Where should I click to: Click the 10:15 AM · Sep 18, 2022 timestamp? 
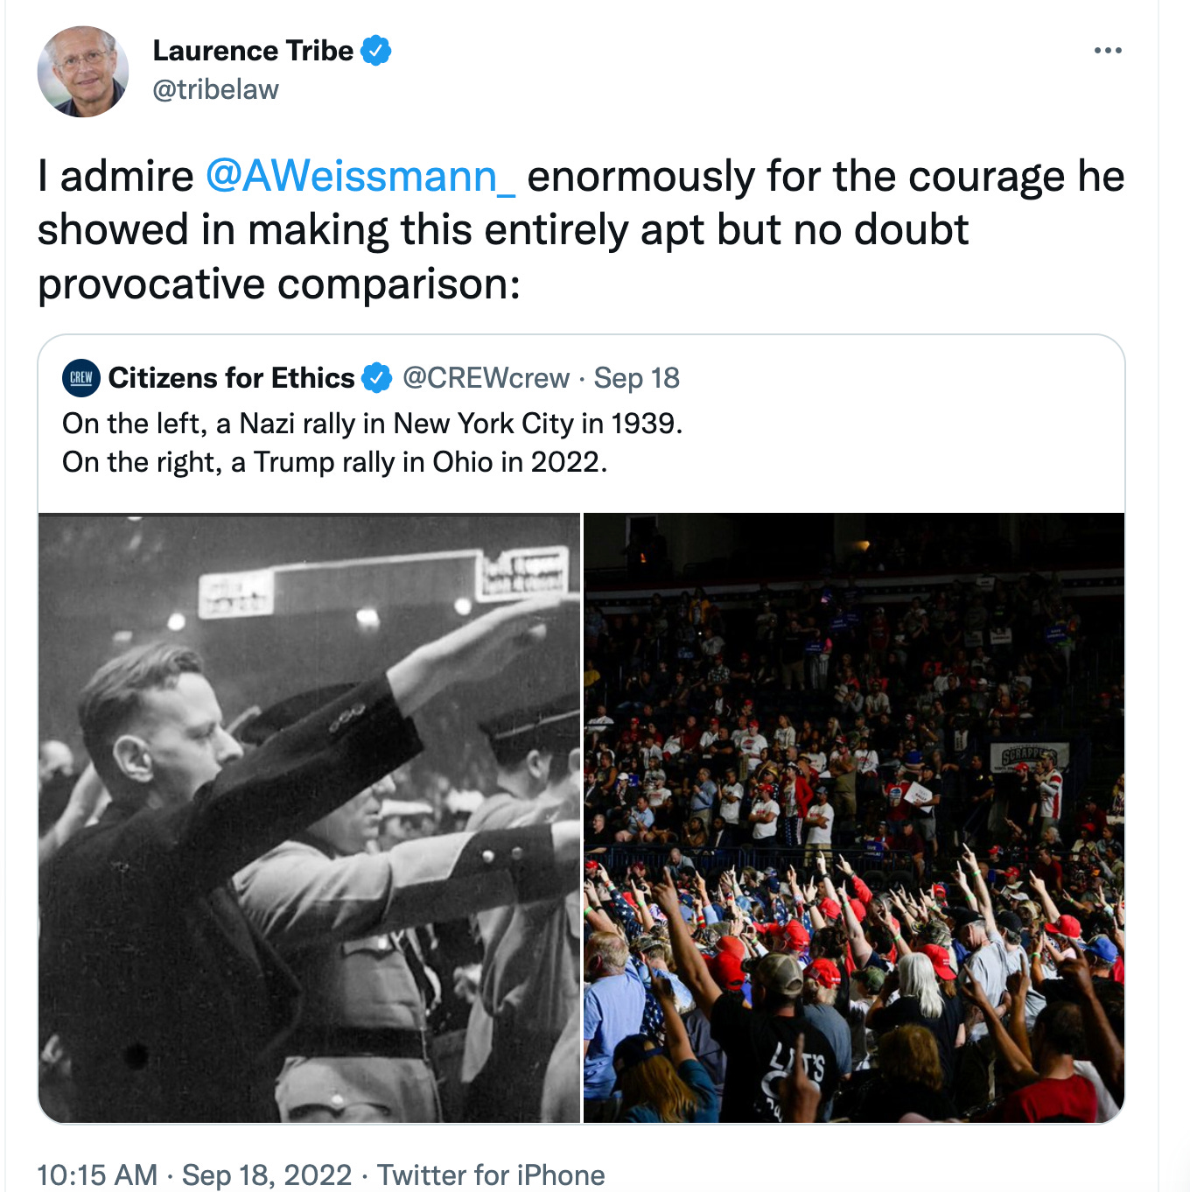[194, 1174]
